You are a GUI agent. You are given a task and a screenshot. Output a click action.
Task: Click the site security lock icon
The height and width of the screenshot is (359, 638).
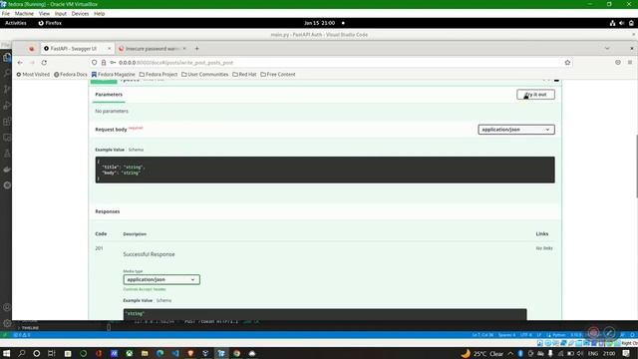click(x=104, y=63)
